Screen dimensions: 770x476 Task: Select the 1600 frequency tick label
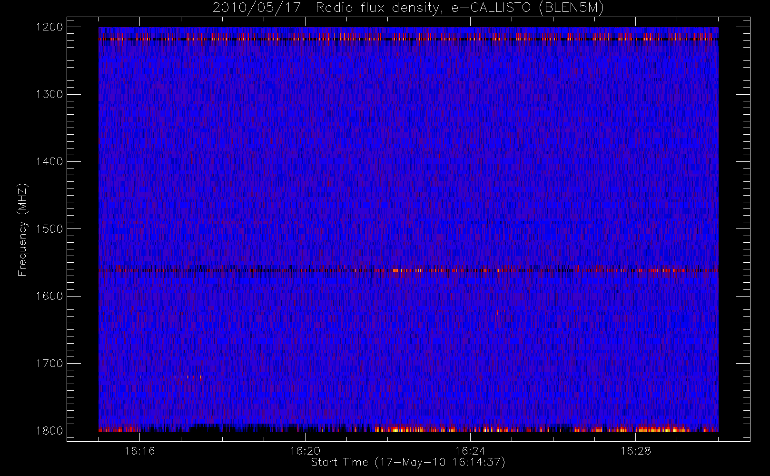coord(49,296)
